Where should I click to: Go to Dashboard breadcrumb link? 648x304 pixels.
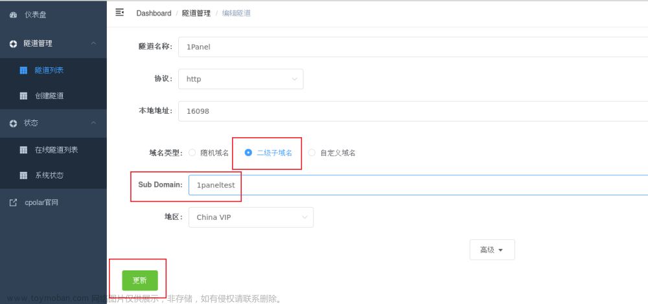(154, 13)
